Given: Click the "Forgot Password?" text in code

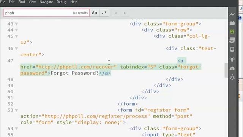Looking at the screenshot, I should [75, 73].
